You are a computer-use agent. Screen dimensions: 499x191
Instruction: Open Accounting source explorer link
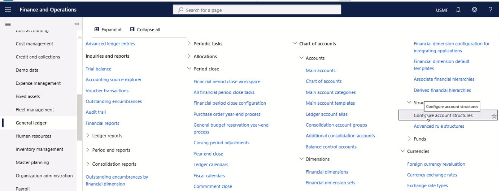coord(114,79)
